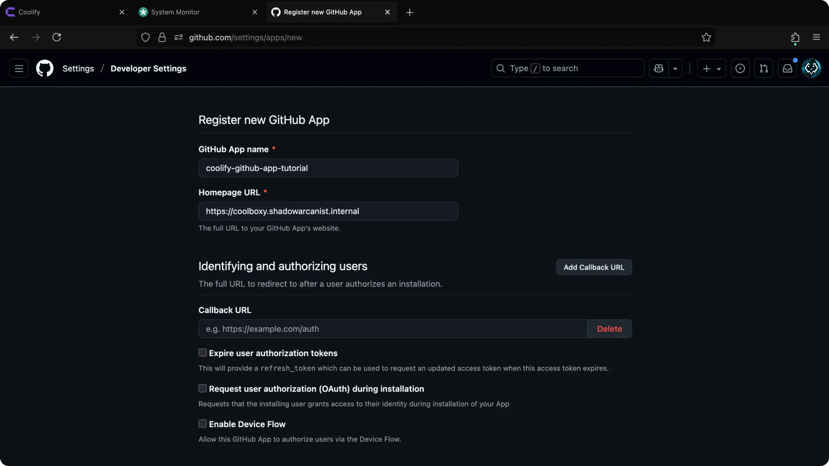Image resolution: width=829 pixels, height=466 pixels.
Task: Open the Copilot chat icon
Action: pyautogui.click(x=658, y=68)
